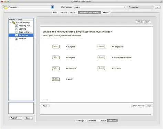The image size is (163, 129).
Task: Select the choice An adjective
Action: coord(101,47)
